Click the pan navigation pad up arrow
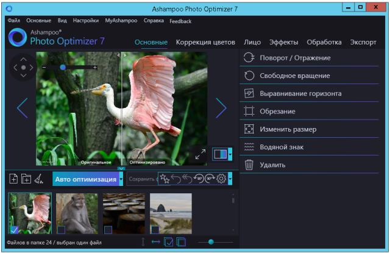 point(23,59)
